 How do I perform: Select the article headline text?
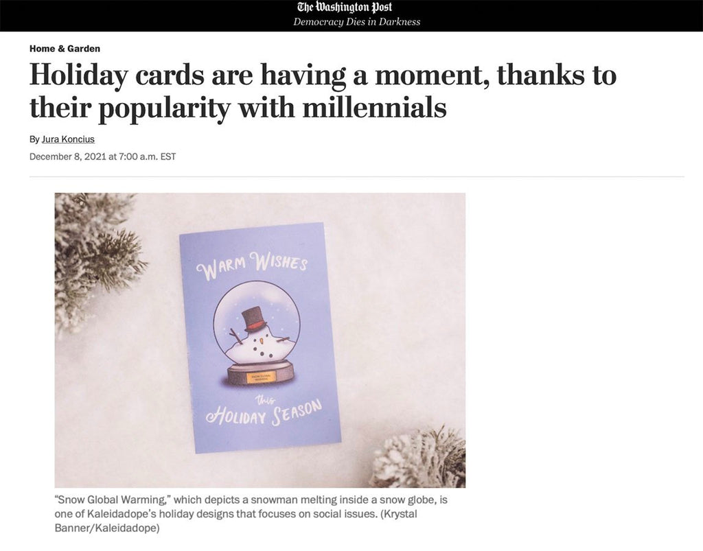323,91
